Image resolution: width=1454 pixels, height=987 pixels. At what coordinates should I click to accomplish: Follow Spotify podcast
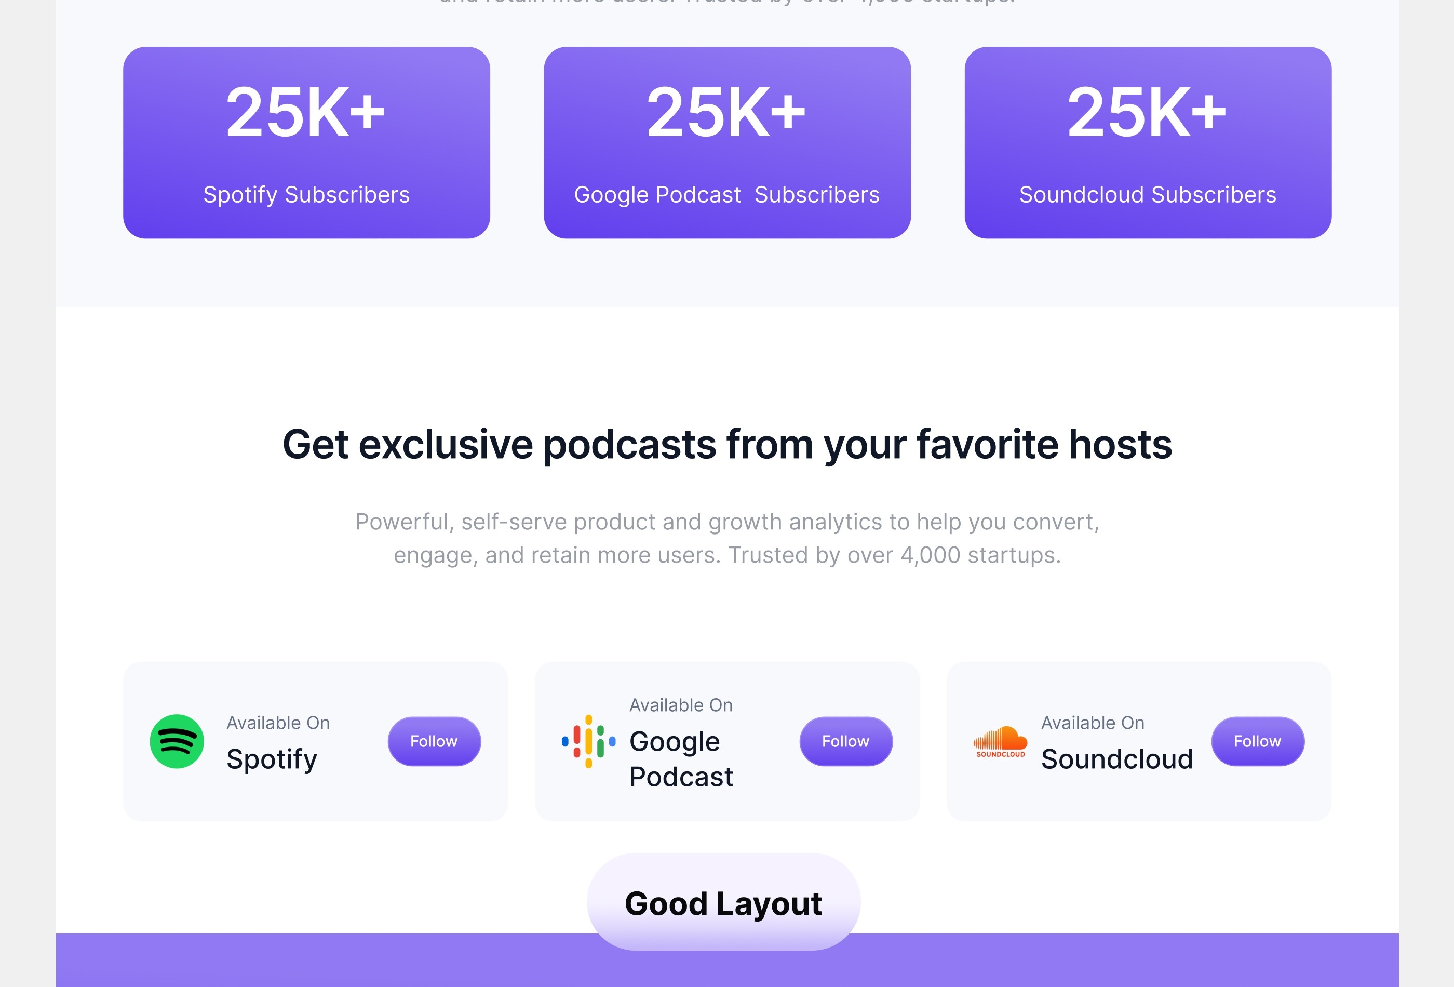[x=434, y=741]
